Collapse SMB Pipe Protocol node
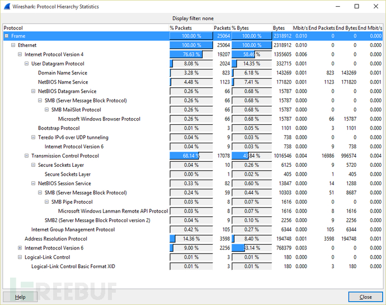Image resolution: width=386 pixels, height=305 pixels. click(x=46, y=202)
